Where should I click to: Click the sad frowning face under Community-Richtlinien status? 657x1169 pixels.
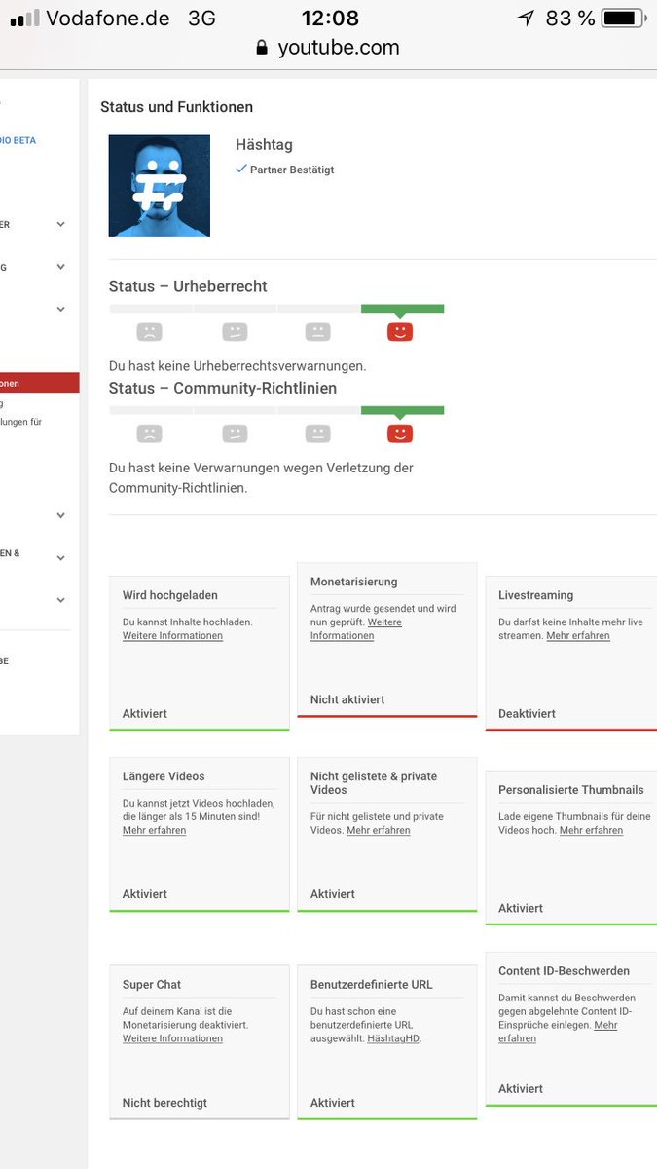[x=149, y=434]
